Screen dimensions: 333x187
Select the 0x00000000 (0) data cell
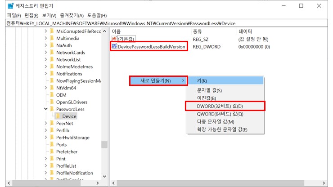[254, 47]
